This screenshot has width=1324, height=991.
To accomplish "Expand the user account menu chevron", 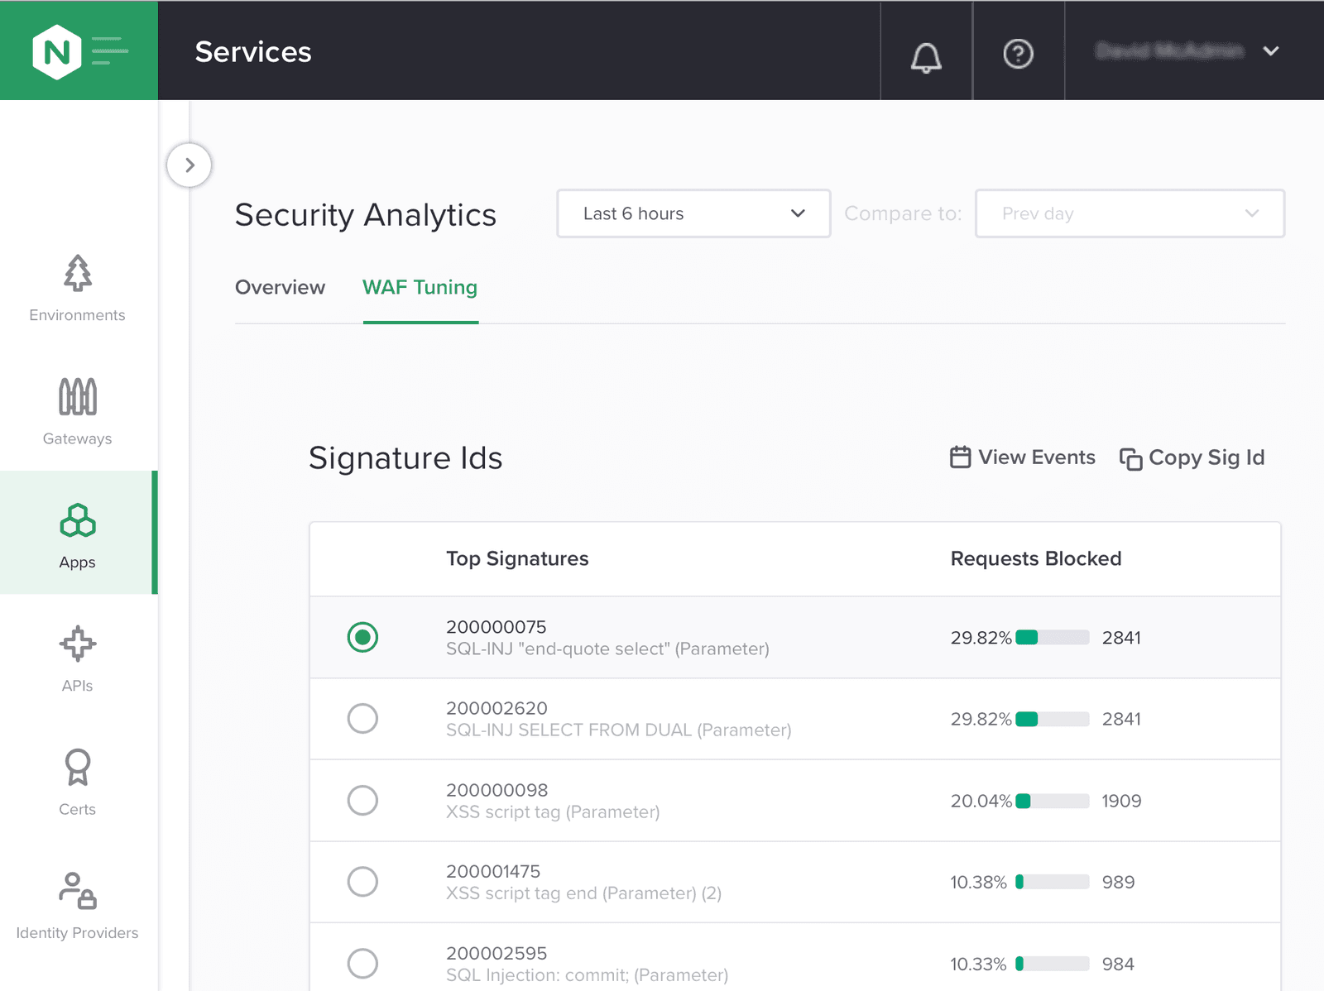I will 1271,51.
